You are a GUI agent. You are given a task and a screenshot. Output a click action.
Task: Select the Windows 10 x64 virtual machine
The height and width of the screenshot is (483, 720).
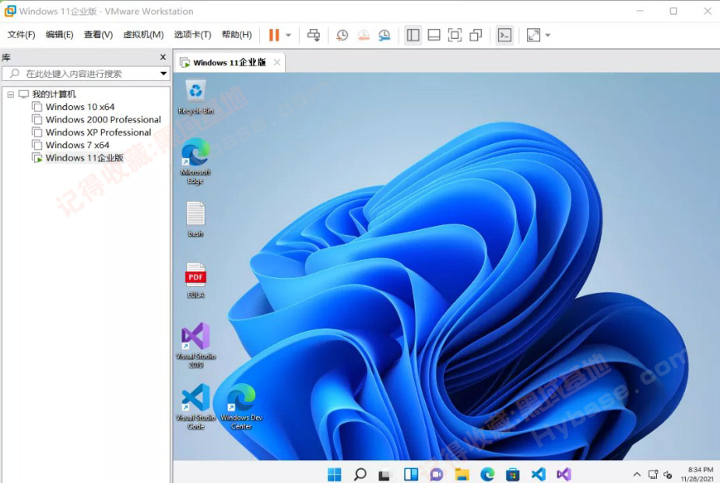[80, 107]
